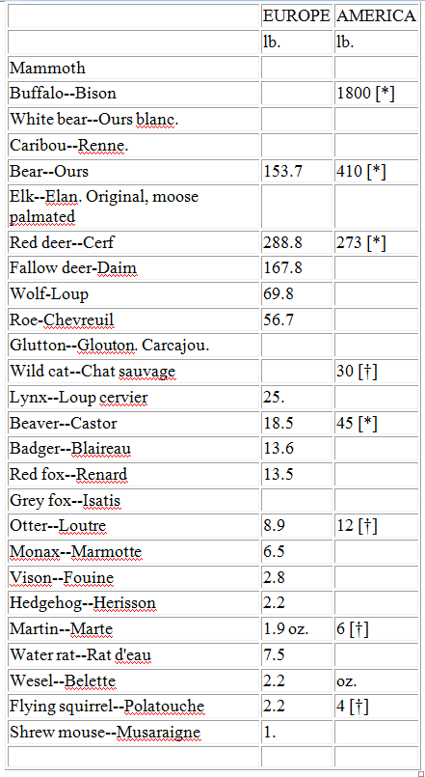
Task: Click the AMERICA column header cell
Action: (376, 15)
